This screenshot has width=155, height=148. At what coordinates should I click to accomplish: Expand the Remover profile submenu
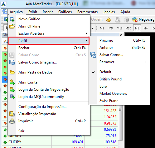(x=119, y=62)
